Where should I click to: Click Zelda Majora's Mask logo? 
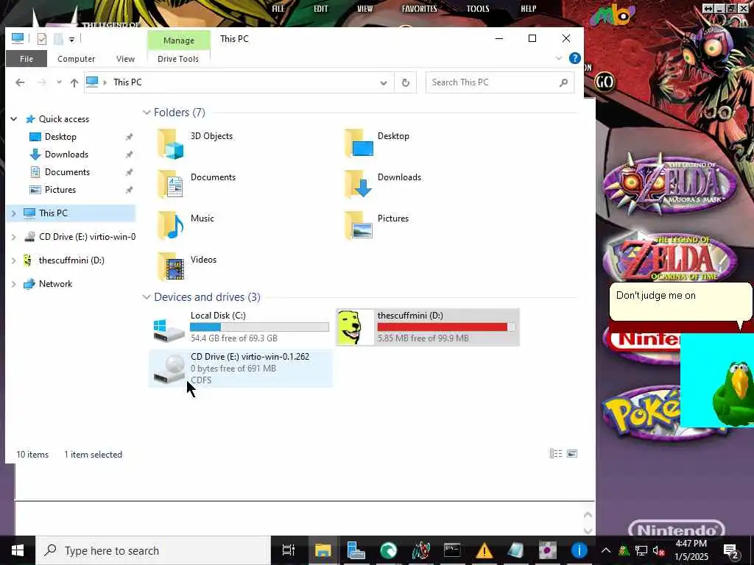pos(669,185)
